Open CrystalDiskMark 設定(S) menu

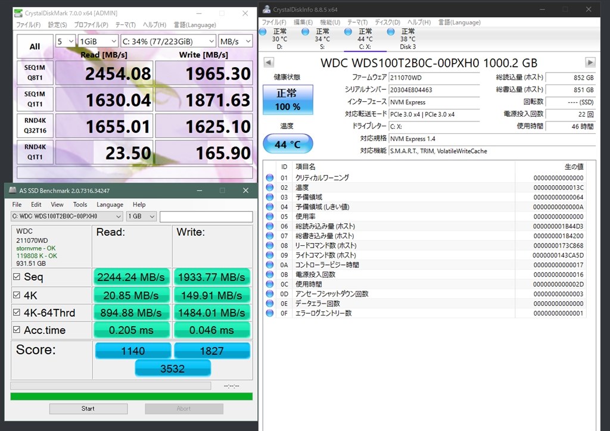tap(58, 25)
